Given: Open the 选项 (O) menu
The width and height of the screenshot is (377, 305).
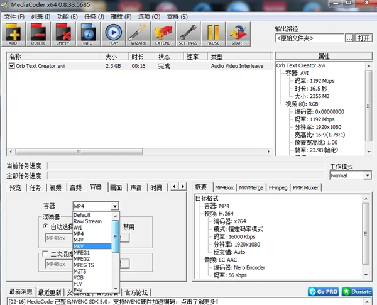Looking at the screenshot, I should 149,17.
